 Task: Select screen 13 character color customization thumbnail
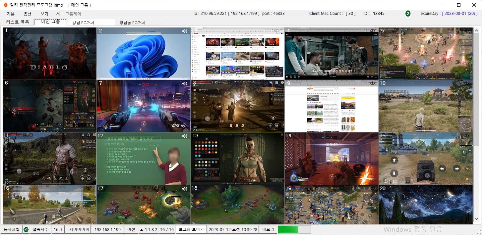(237, 159)
